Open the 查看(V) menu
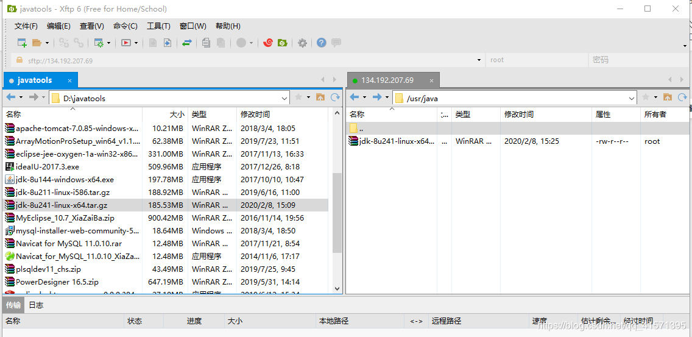 pos(92,26)
